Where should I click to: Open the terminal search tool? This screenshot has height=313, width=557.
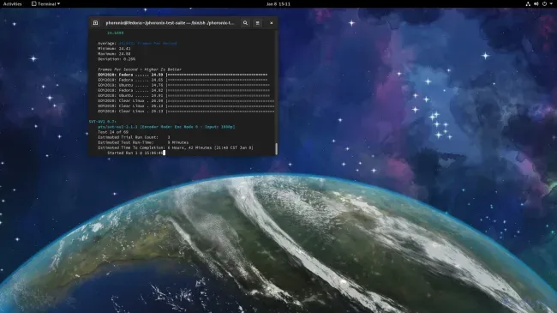245,23
